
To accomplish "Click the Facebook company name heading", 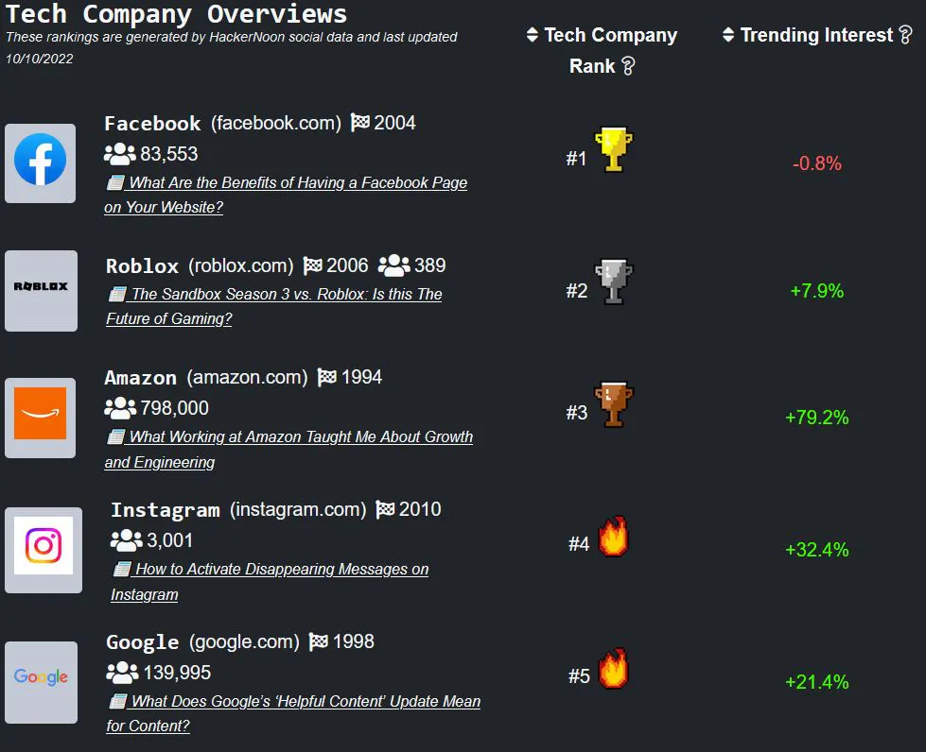I will click(152, 124).
